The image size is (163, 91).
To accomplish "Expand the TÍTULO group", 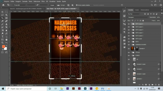I will click(131, 53).
